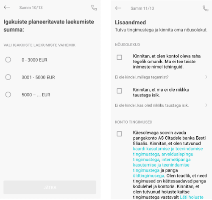Screen dimensions: 212x200
Task: Go back from step Samm 10/13
Action: point(7,7)
